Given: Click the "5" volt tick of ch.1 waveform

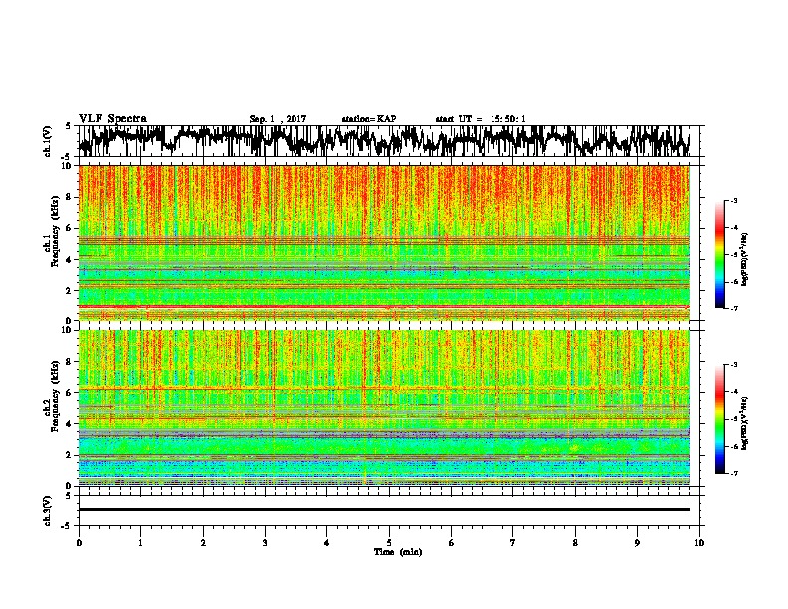Looking at the screenshot, I should (x=69, y=126).
